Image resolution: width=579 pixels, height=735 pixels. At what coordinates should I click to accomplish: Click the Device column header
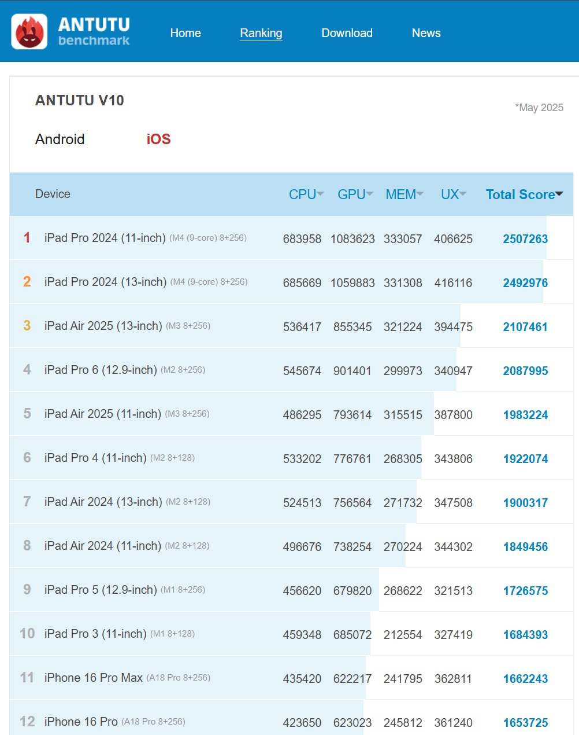(53, 194)
